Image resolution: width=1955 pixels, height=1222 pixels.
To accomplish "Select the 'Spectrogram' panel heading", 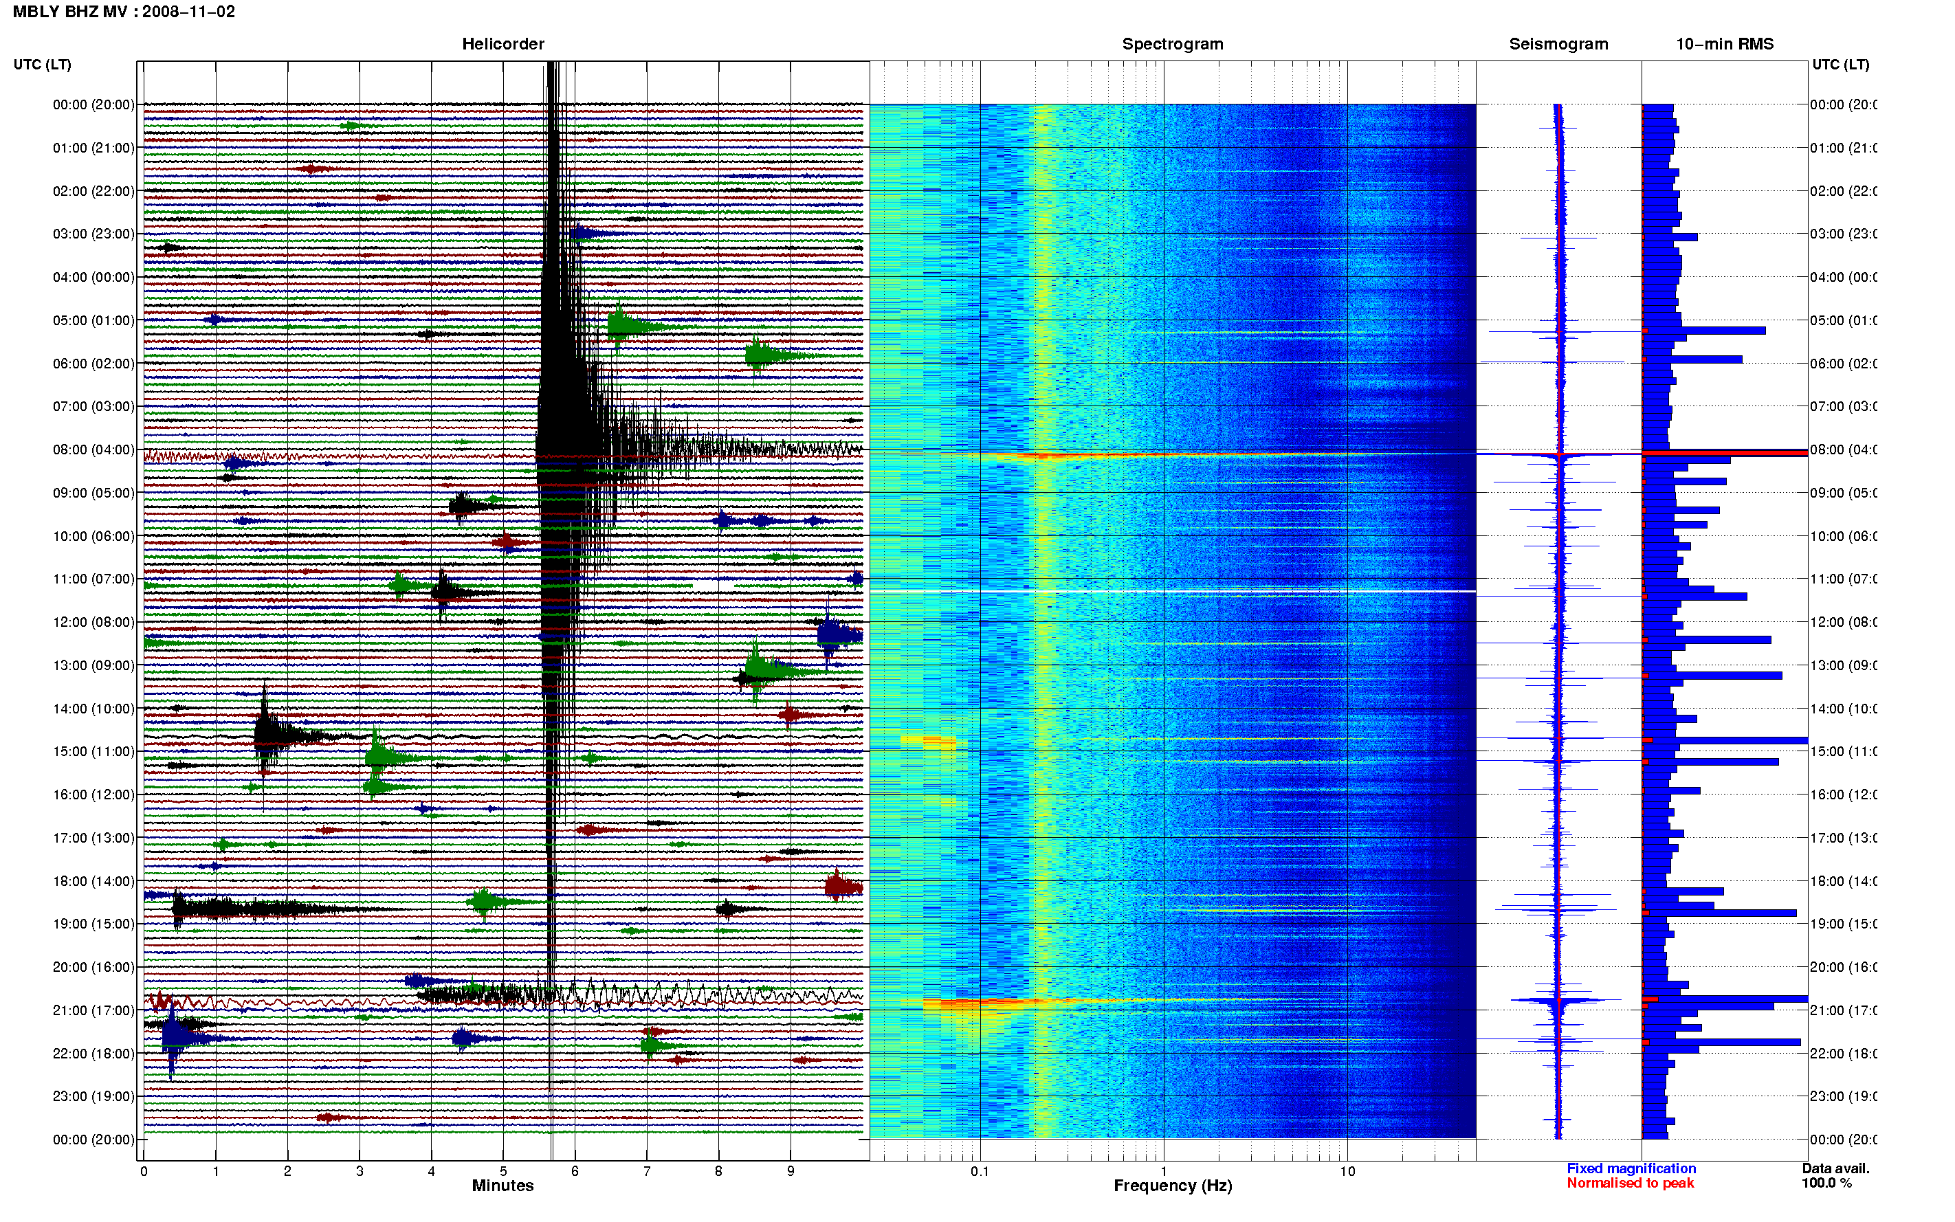I will 1172,44.
